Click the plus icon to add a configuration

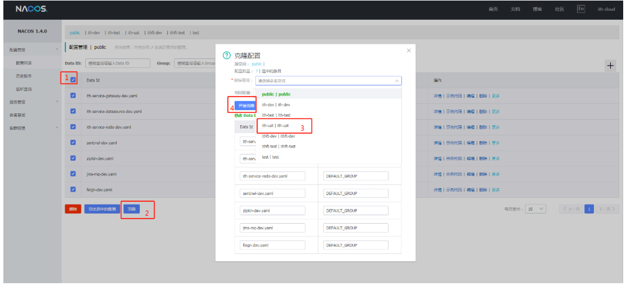[x=610, y=66]
